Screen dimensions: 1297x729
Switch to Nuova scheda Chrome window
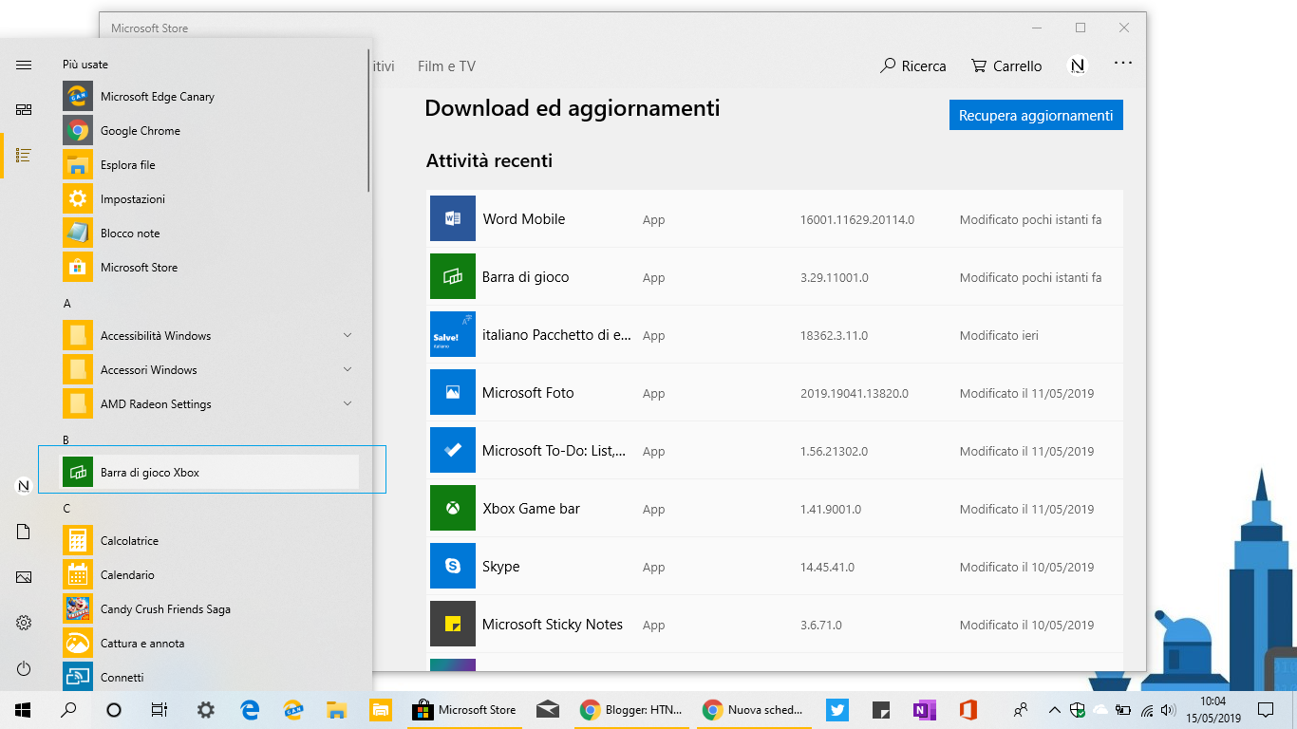(754, 709)
